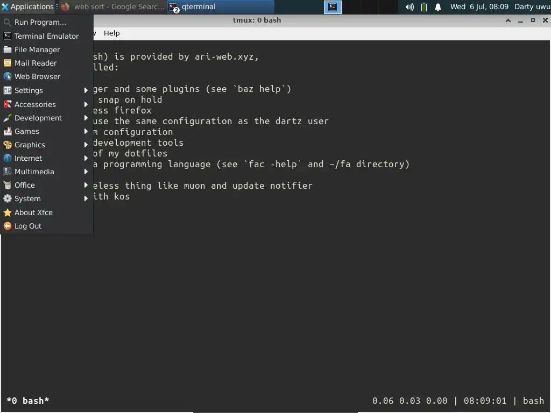The width and height of the screenshot is (551, 413).
Task: Open the notification bell icon
Action: pyautogui.click(x=438, y=7)
